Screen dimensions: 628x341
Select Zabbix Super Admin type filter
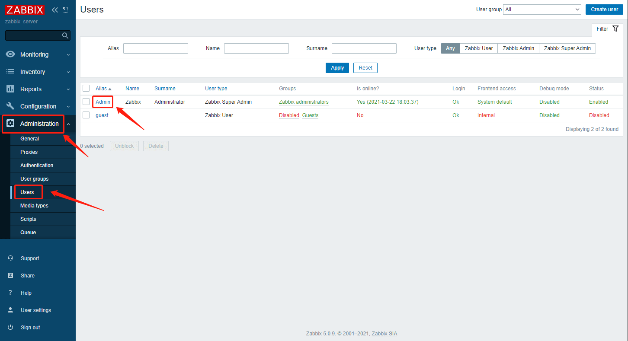click(x=567, y=48)
